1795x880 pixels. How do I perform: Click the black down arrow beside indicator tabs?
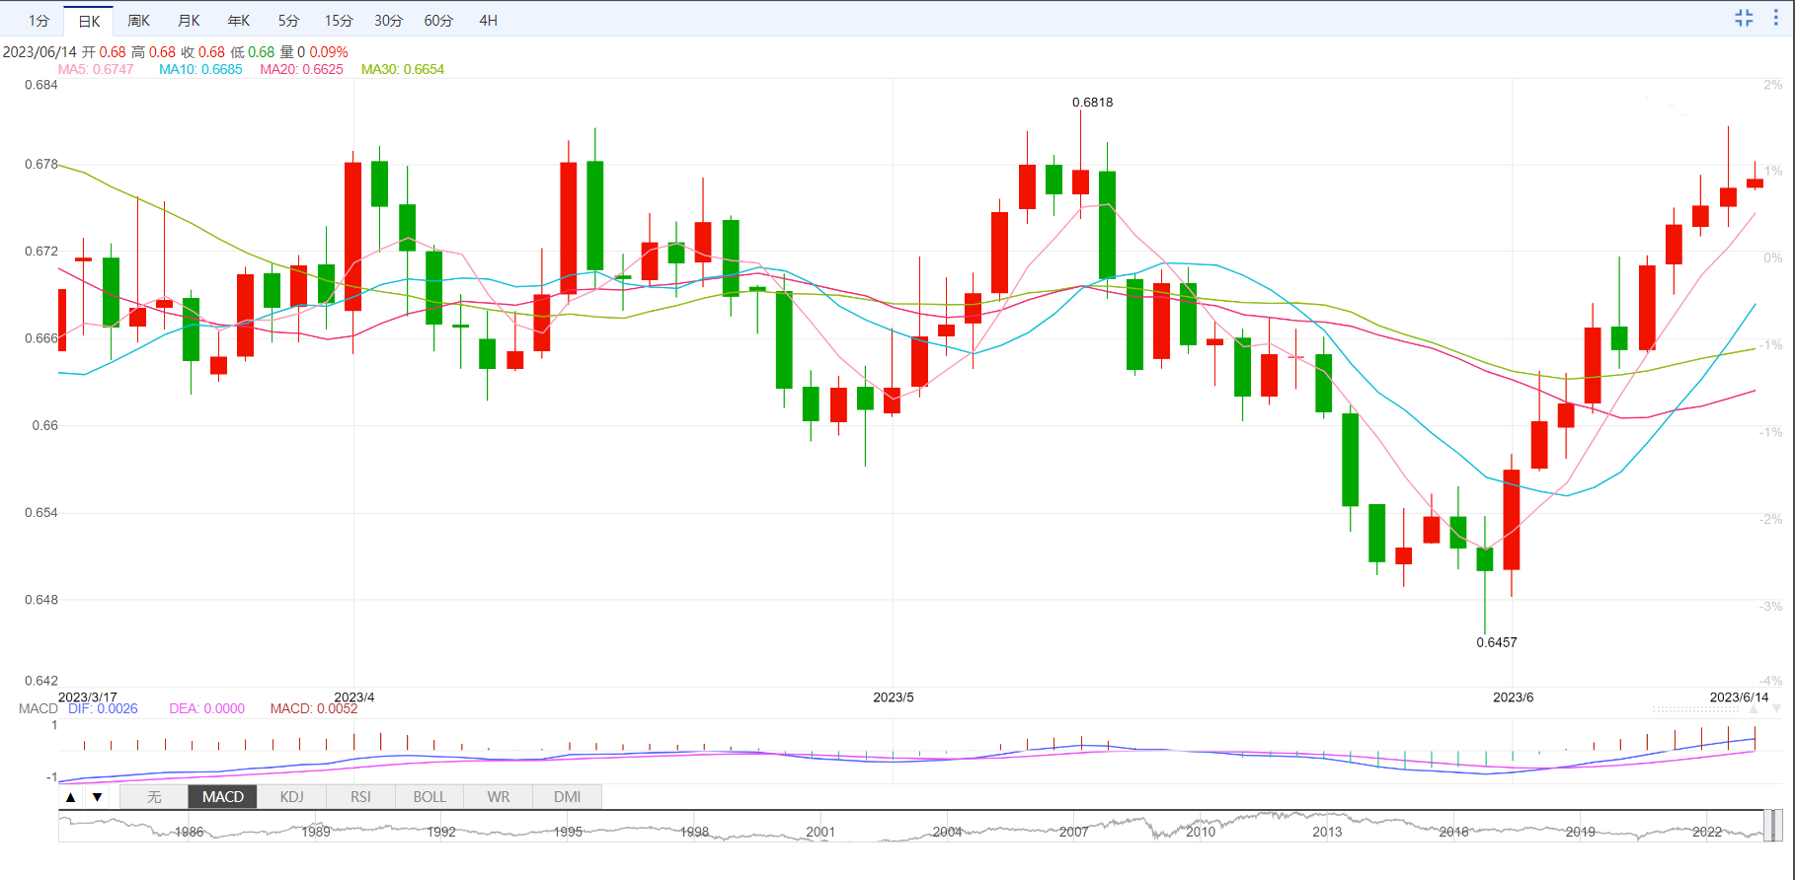pyautogui.click(x=97, y=797)
